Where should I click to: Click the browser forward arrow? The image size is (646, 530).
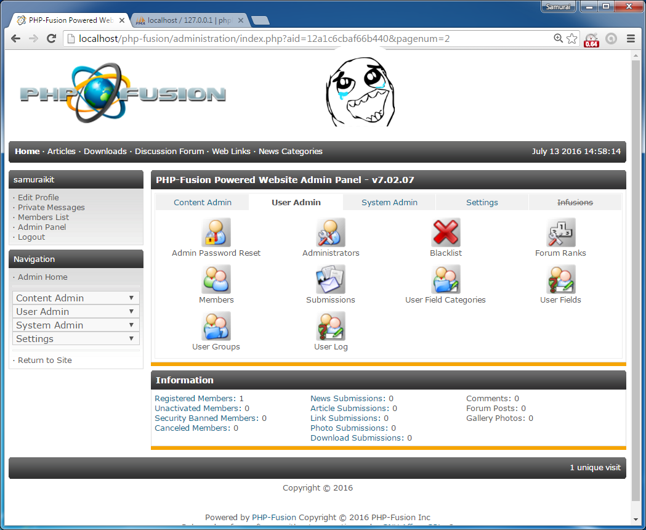pyautogui.click(x=33, y=39)
